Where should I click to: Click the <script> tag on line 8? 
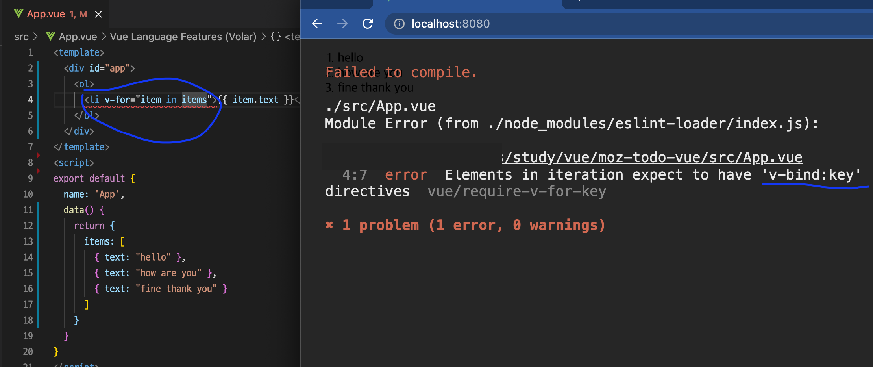74,163
